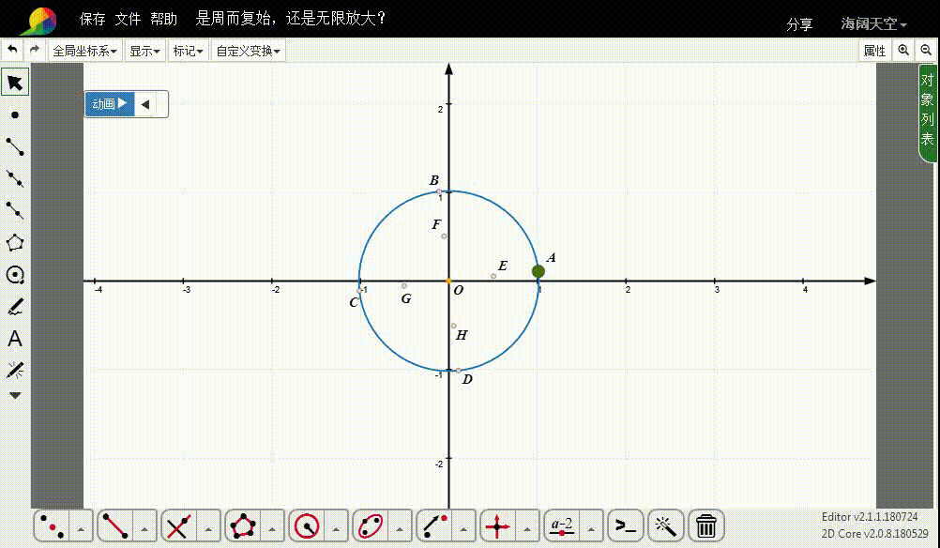The width and height of the screenshot is (940, 548).
Task: Select the bottom red circle tool icon
Action: [x=307, y=525]
